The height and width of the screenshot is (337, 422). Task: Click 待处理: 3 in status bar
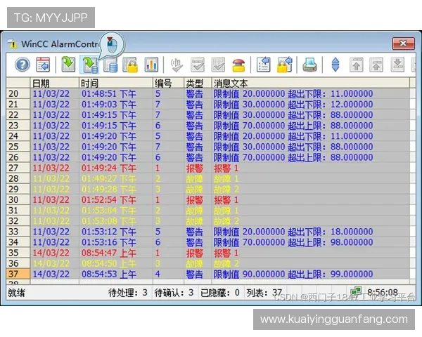coord(128,293)
